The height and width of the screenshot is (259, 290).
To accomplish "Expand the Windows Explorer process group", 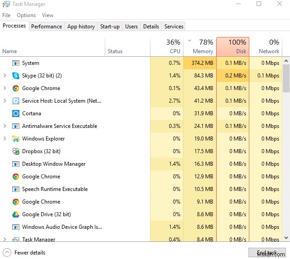I will 5,139.
